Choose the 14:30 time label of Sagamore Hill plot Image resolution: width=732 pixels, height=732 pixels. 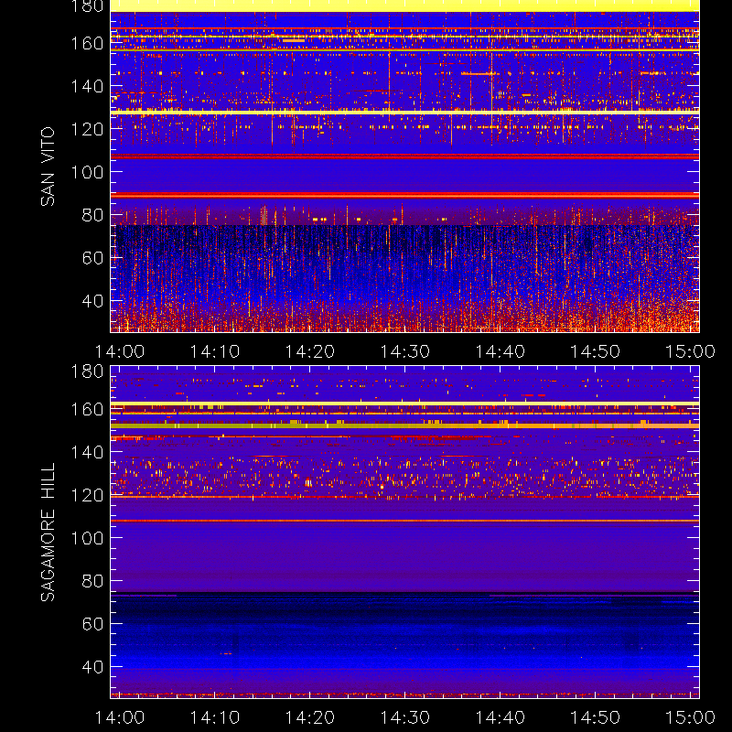tap(404, 717)
